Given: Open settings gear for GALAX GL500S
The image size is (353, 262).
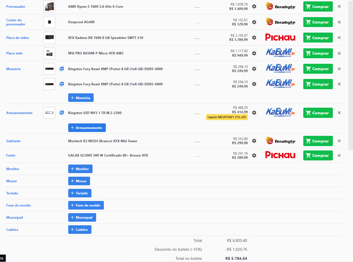Looking at the screenshot, I should (x=254, y=155).
